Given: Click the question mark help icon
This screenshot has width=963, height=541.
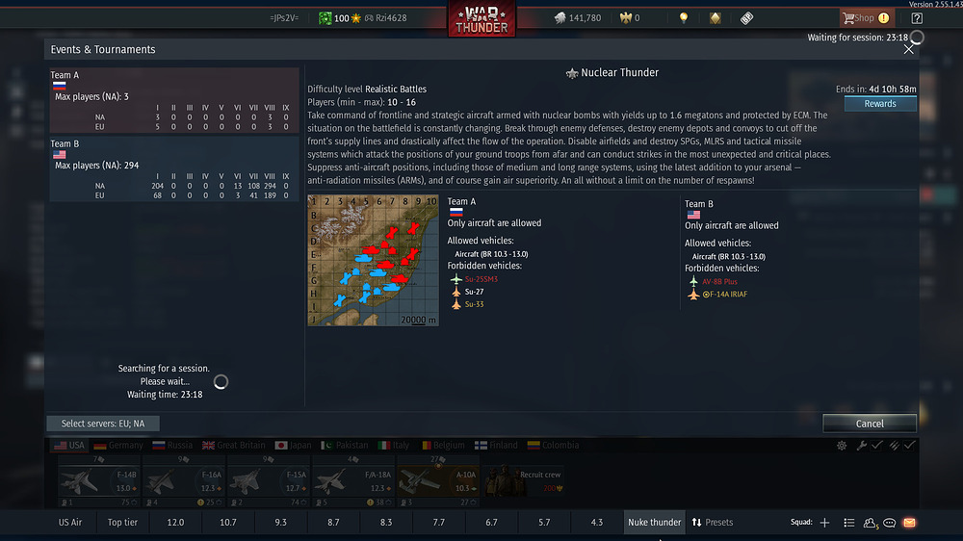Looking at the screenshot, I should tap(917, 17).
